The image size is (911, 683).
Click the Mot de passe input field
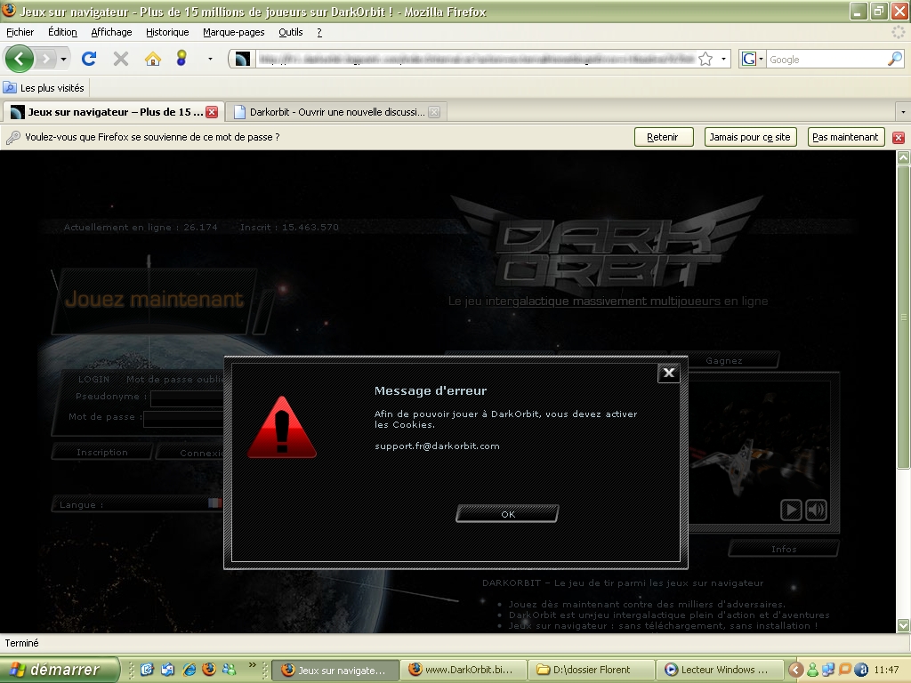coord(183,418)
